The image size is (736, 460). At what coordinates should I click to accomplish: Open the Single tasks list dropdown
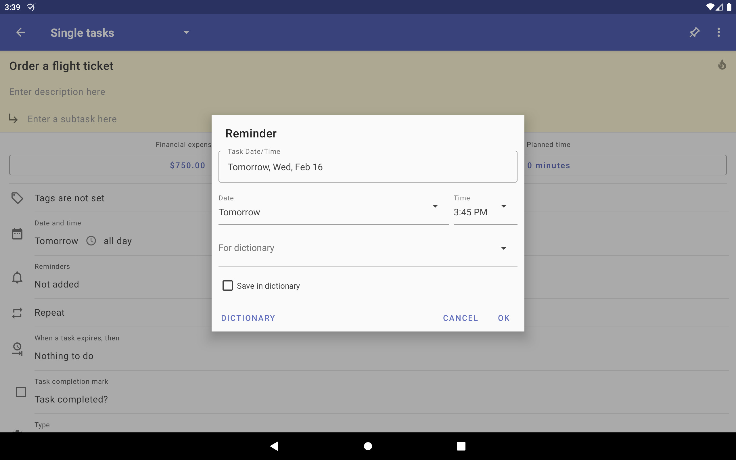pos(120,32)
